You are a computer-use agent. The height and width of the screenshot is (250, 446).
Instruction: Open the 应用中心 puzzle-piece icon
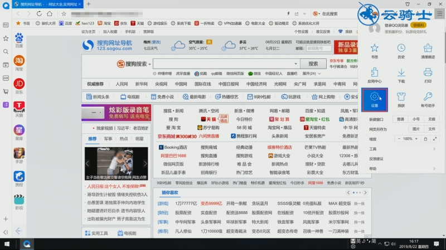pyautogui.click(x=374, y=75)
